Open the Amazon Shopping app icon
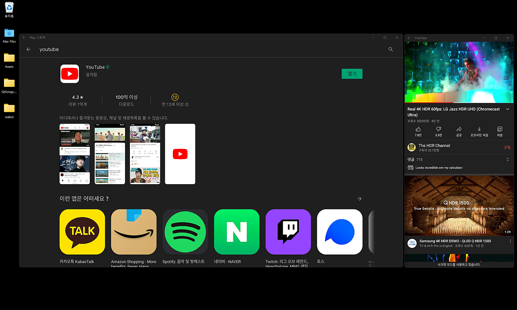 point(134,232)
